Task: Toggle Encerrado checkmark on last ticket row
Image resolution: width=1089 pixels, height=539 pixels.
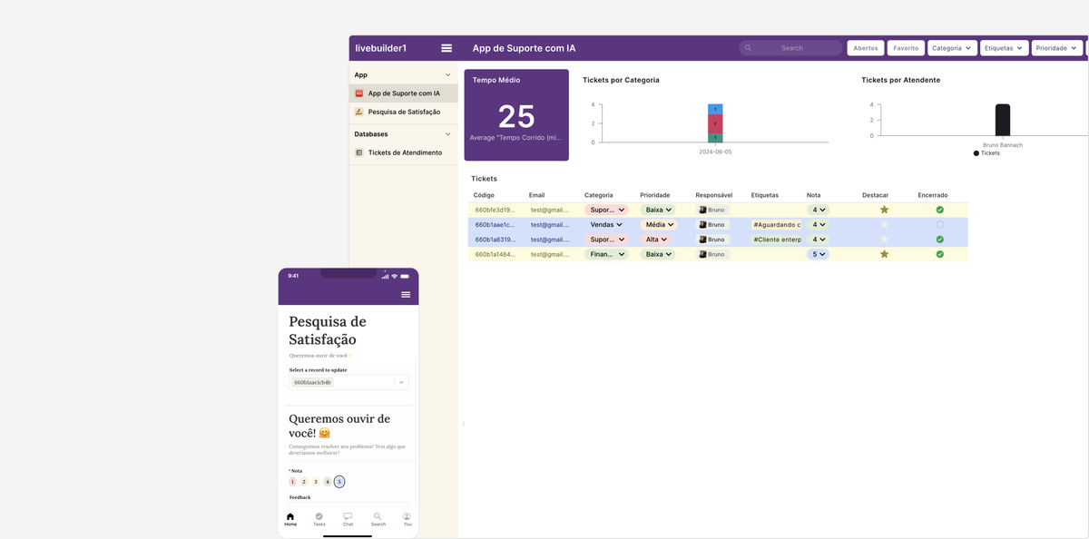Action: 940,254
